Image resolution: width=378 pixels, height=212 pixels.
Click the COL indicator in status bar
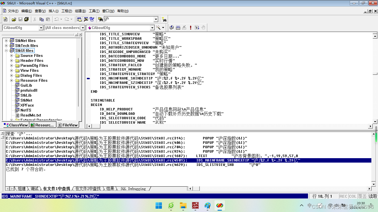click(x=353, y=196)
